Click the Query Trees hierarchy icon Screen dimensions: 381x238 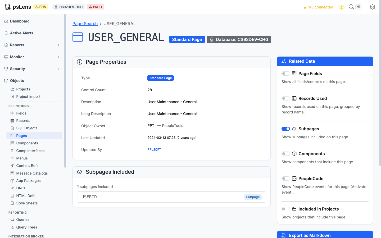click(x=12, y=227)
